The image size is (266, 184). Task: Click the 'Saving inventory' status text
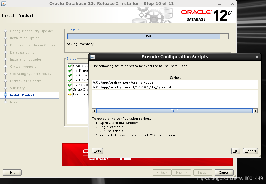click(x=80, y=44)
